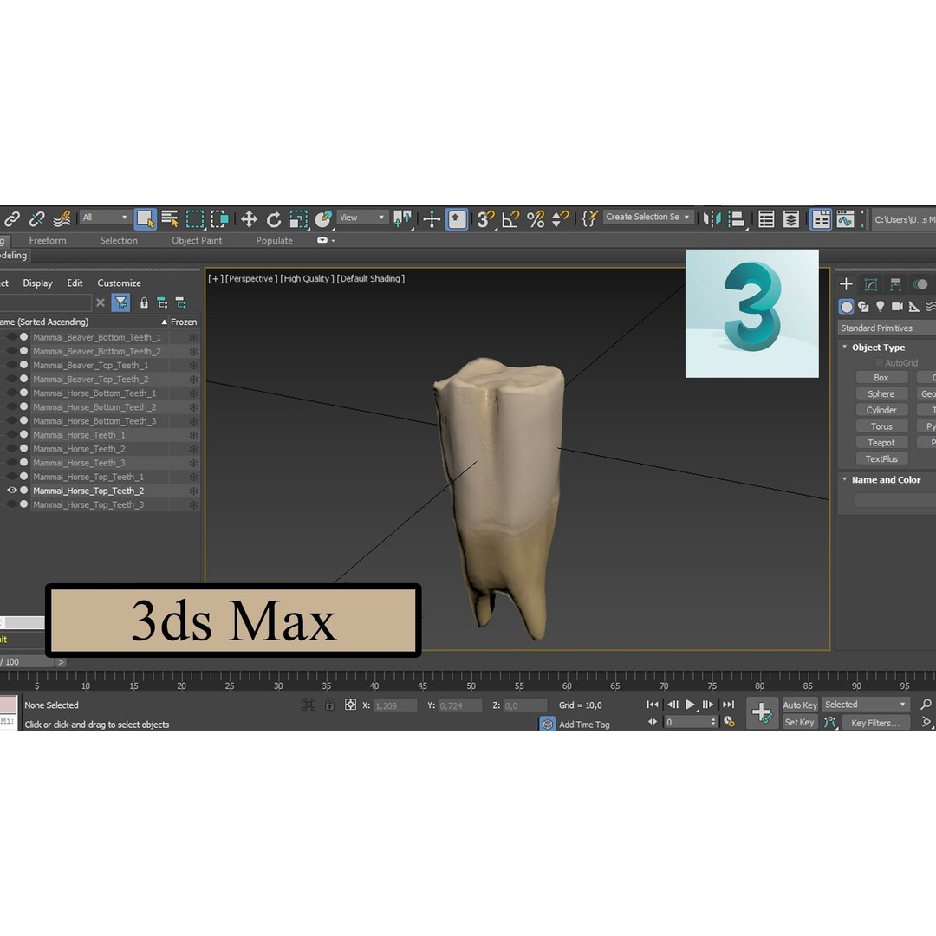Play the animation
936x936 pixels.
[x=690, y=705]
